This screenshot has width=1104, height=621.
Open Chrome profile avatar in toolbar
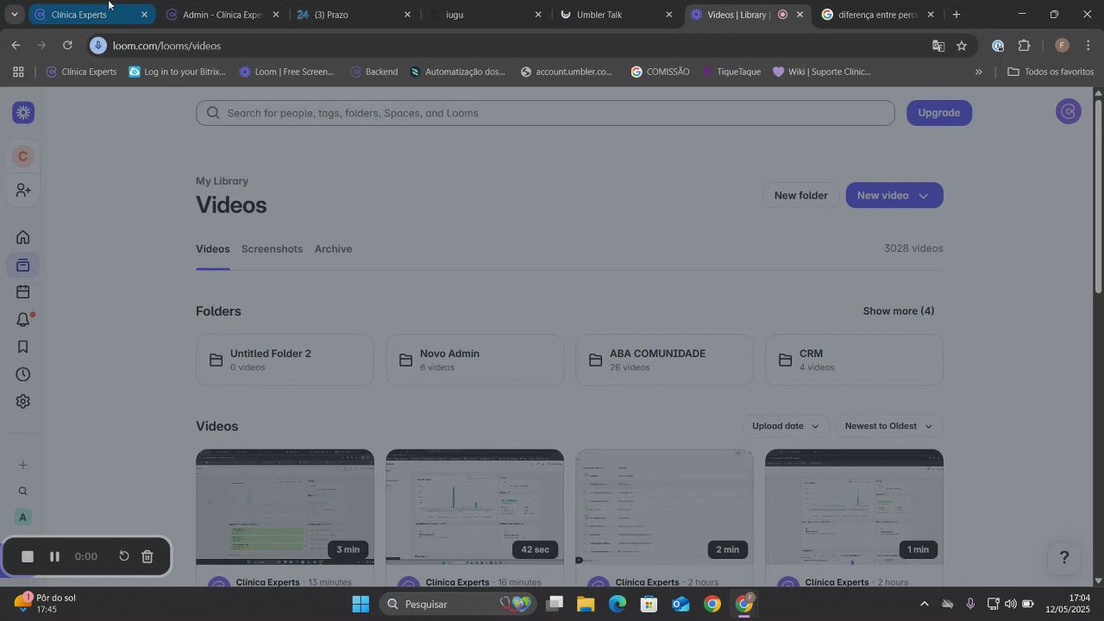[x=1062, y=46]
